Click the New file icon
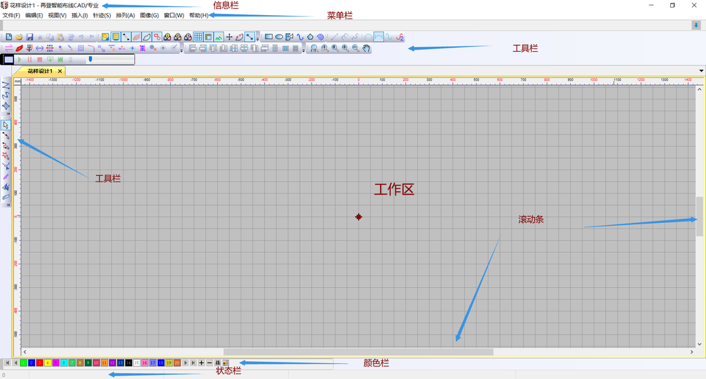This screenshot has height=379, width=706. coord(9,37)
